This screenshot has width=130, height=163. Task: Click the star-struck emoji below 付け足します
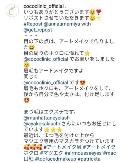[27, 100]
